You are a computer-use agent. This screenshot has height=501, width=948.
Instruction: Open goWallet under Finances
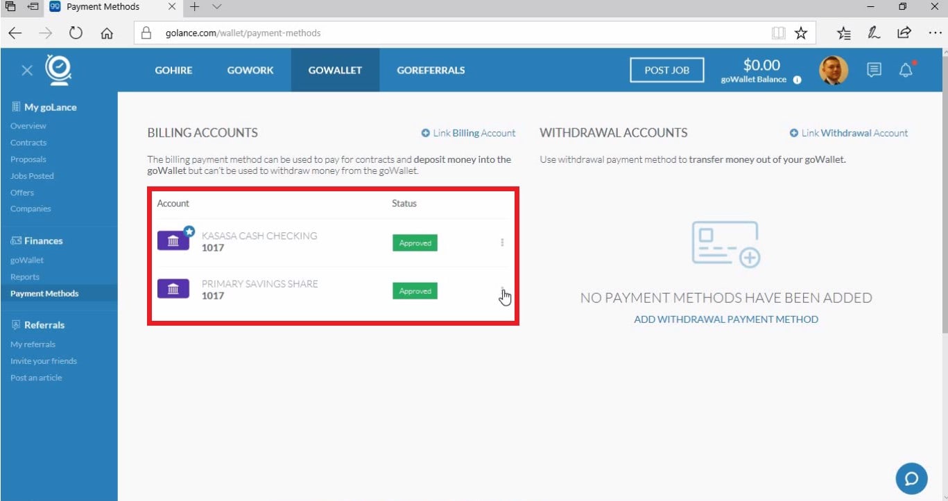point(27,260)
